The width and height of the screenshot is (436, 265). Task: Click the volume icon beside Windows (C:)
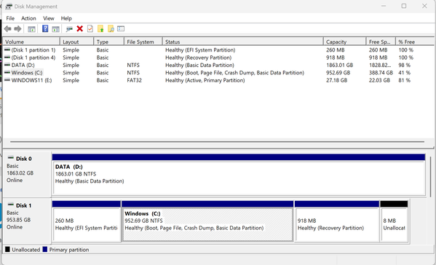tap(7, 72)
